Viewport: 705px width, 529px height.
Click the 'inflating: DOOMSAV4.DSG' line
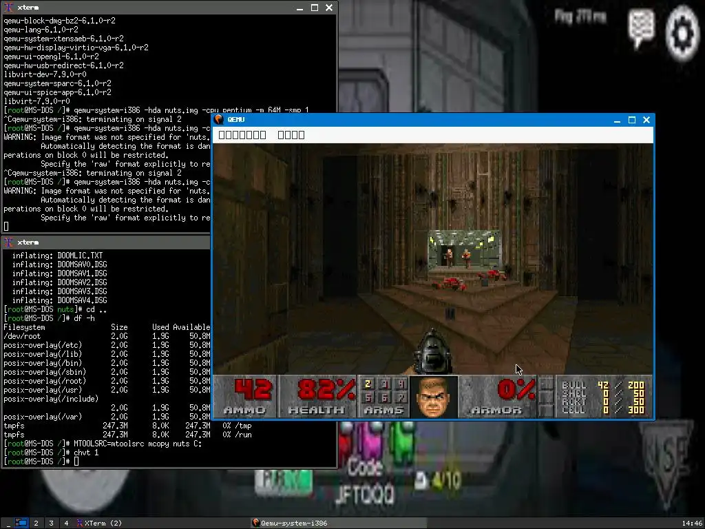pos(59,300)
